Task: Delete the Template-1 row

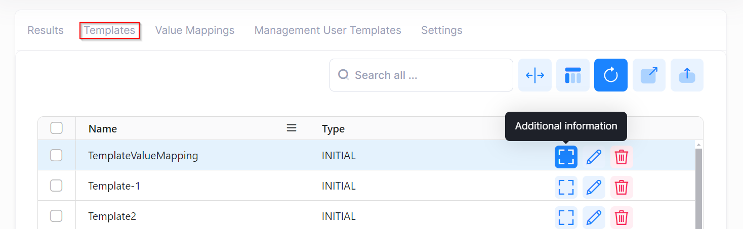Action: tap(622, 187)
